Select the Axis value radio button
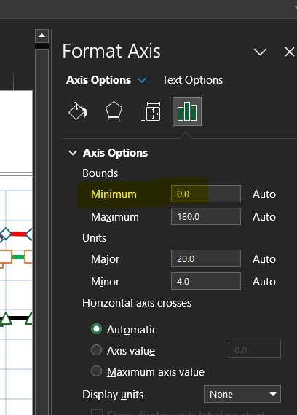297x415 pixels. point(96,350)
